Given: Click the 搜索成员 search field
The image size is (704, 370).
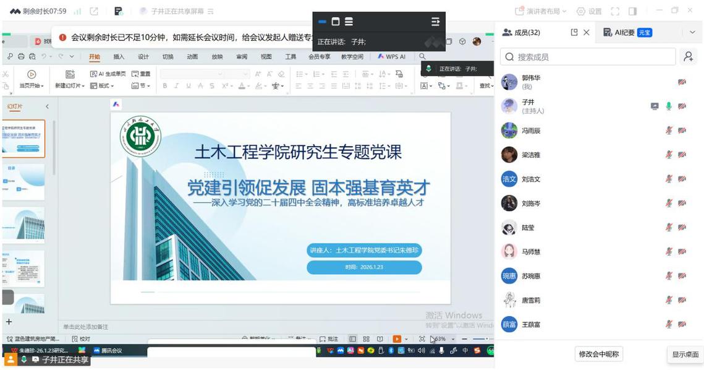Looking at the screenshot, I should [x=587, y=57].
